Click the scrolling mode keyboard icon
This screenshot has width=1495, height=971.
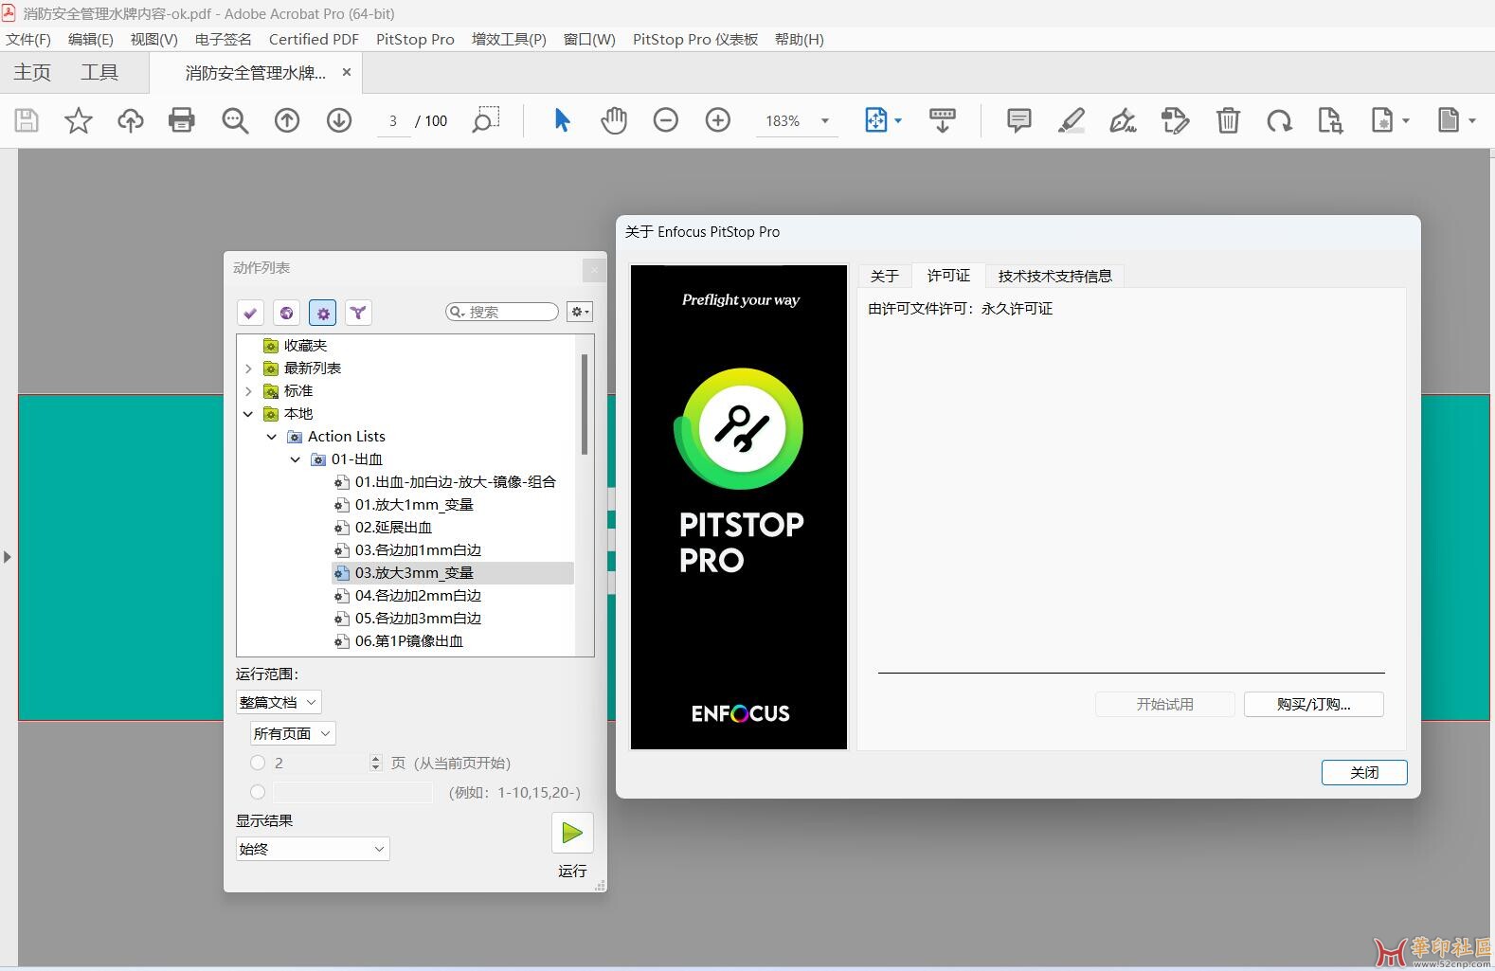click(943, 120)
